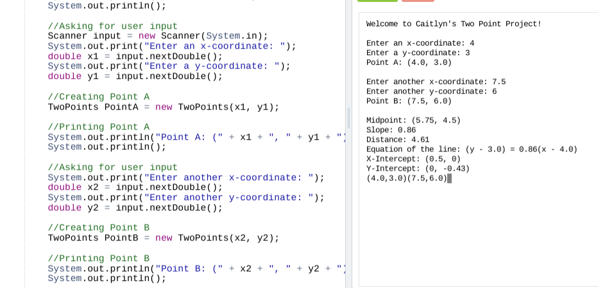Click the TwoPoints PointB constructor line
This screenshot has width=598, height=288.
(163, 237)
